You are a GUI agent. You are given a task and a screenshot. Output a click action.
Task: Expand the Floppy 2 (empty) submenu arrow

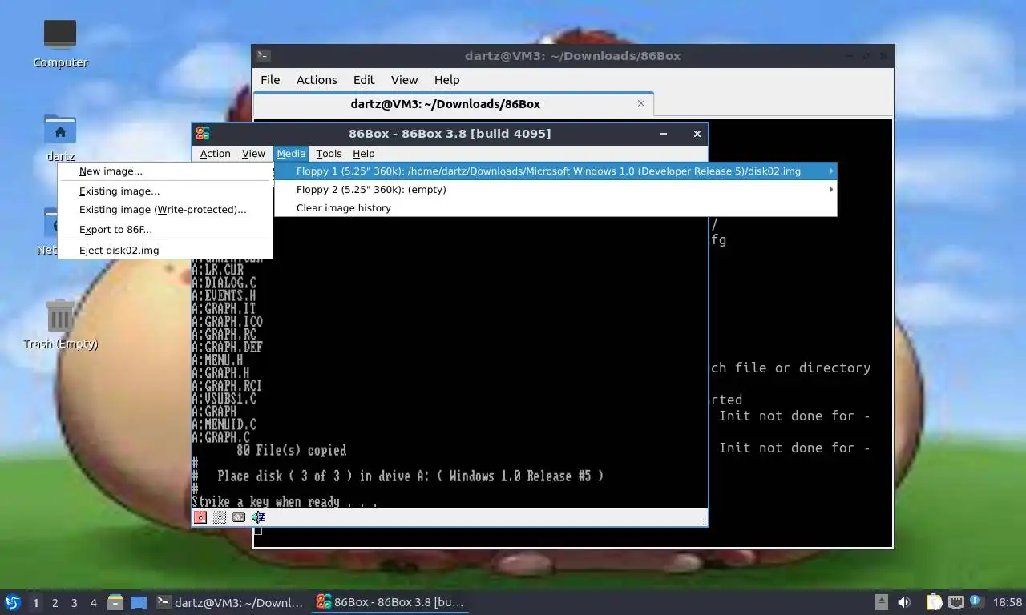830,190
